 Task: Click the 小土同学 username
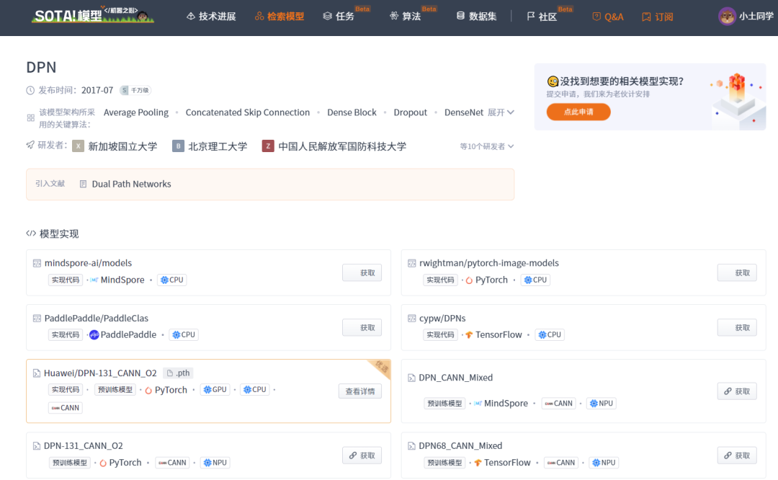(x=756, y=17)
